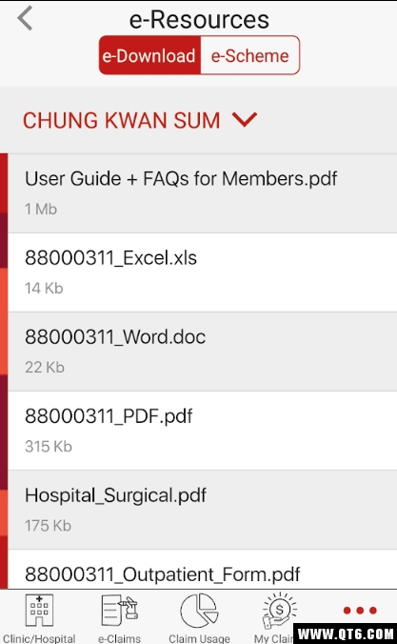Select the e-Claims tab label
Image resolution: width=397 pixels, height=644 pixels.
(119, 638)
